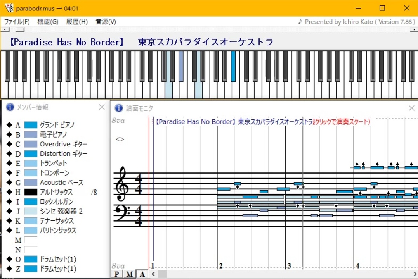
Task: Open the 機能(G) menu
Action: pos(48,22)
